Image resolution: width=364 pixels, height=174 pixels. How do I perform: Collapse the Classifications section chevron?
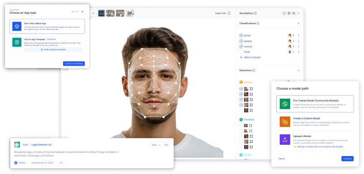click(298, 24)
